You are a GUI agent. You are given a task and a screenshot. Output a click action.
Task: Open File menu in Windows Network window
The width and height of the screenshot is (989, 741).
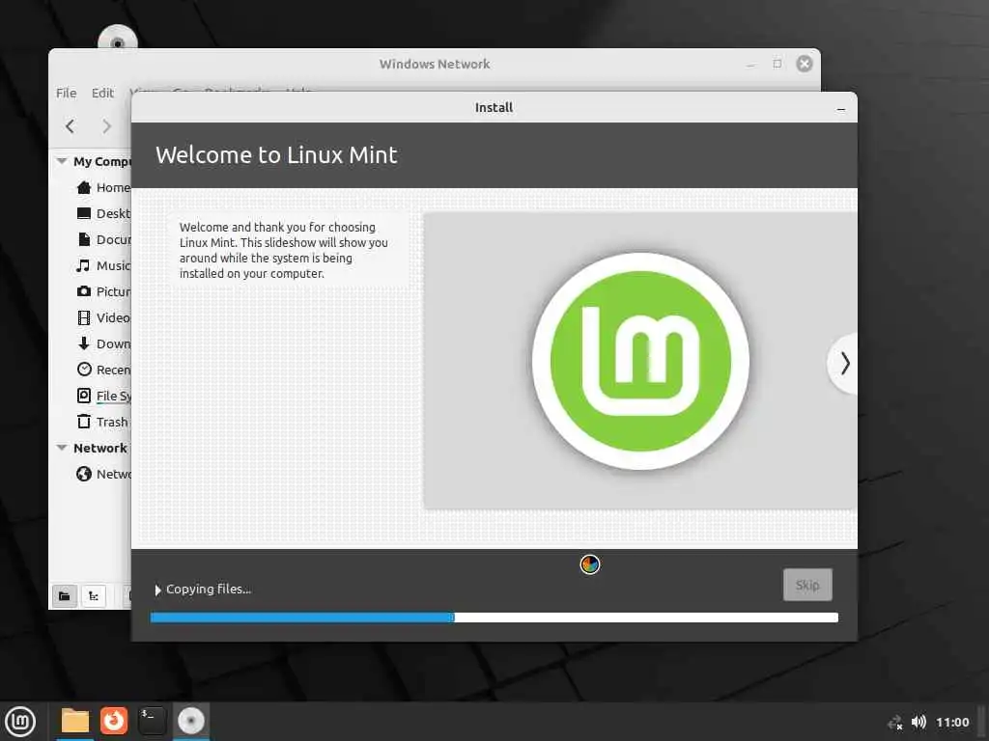[x=66, y=93]
